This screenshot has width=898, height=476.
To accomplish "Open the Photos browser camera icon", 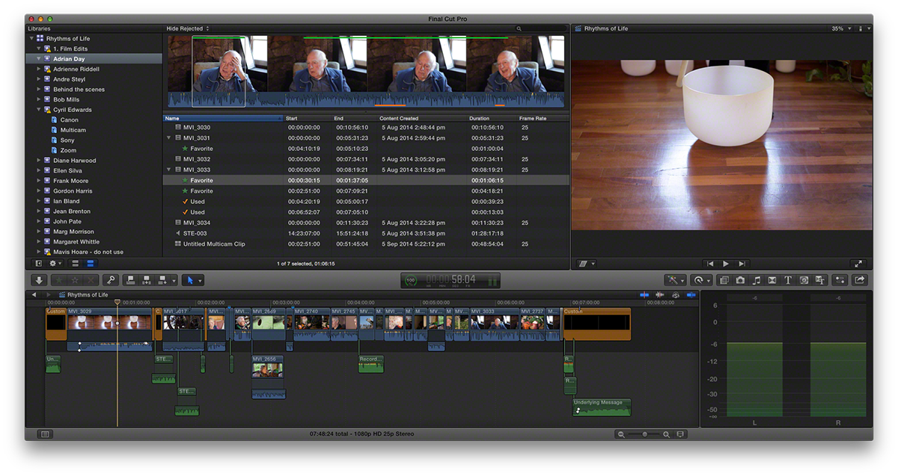I will 740,280.
